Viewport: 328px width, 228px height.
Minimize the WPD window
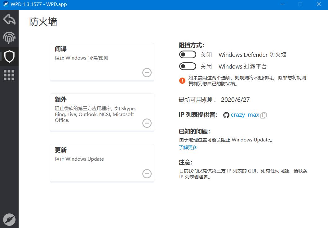click(282, 4)
